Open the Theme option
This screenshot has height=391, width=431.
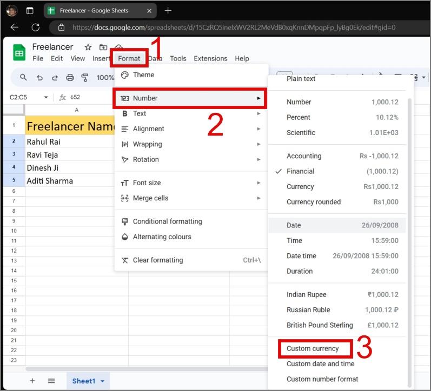click(x=191, y=75)
